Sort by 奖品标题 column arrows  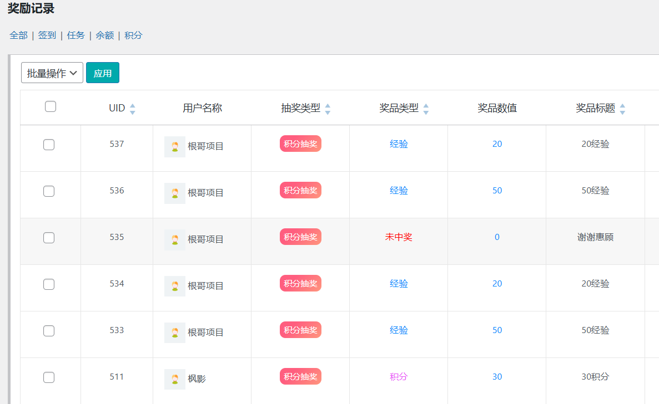(x=622, y=109)
